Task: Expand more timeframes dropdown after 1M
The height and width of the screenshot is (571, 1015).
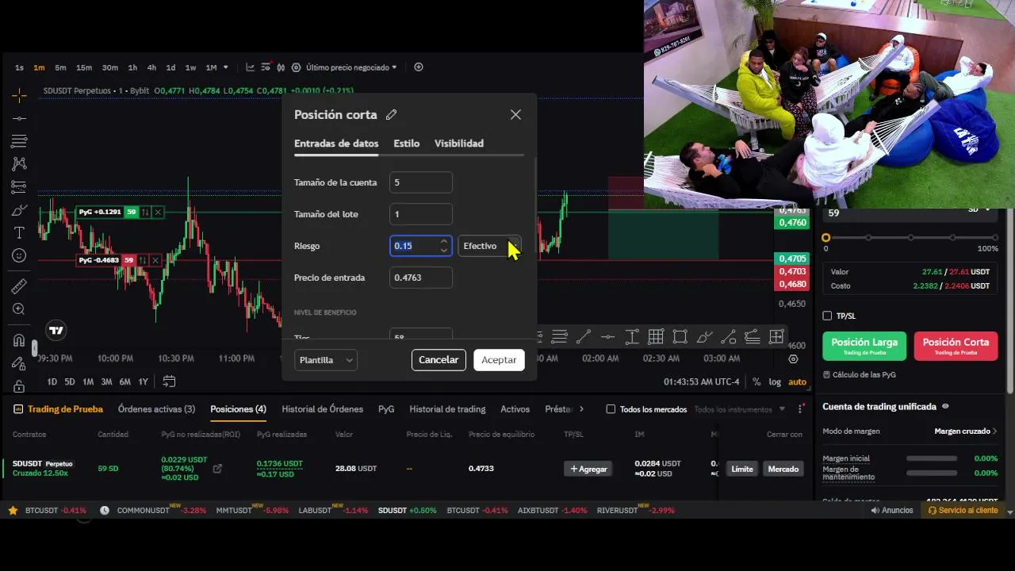Action: point(226,67)
